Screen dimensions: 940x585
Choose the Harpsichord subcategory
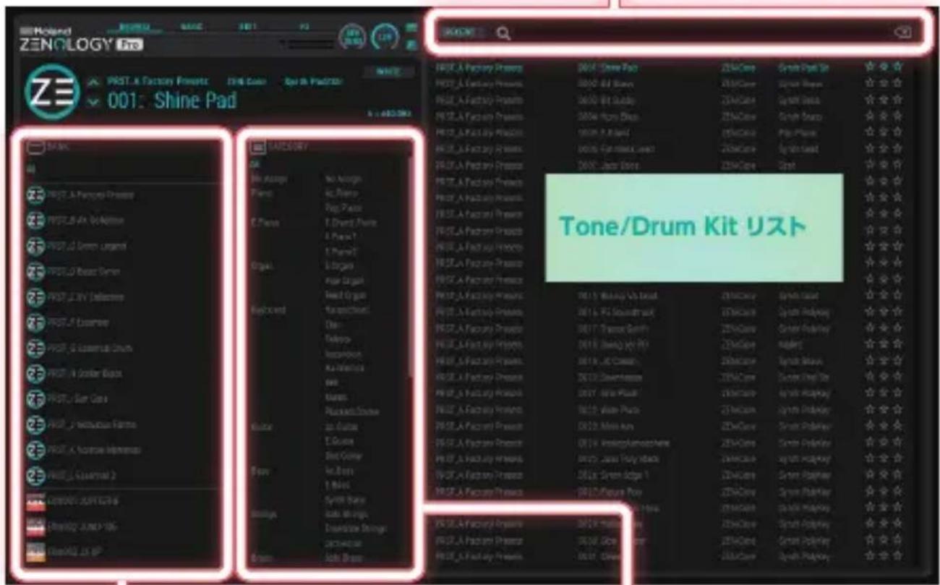pyautogui.click(x=346, y=310)
